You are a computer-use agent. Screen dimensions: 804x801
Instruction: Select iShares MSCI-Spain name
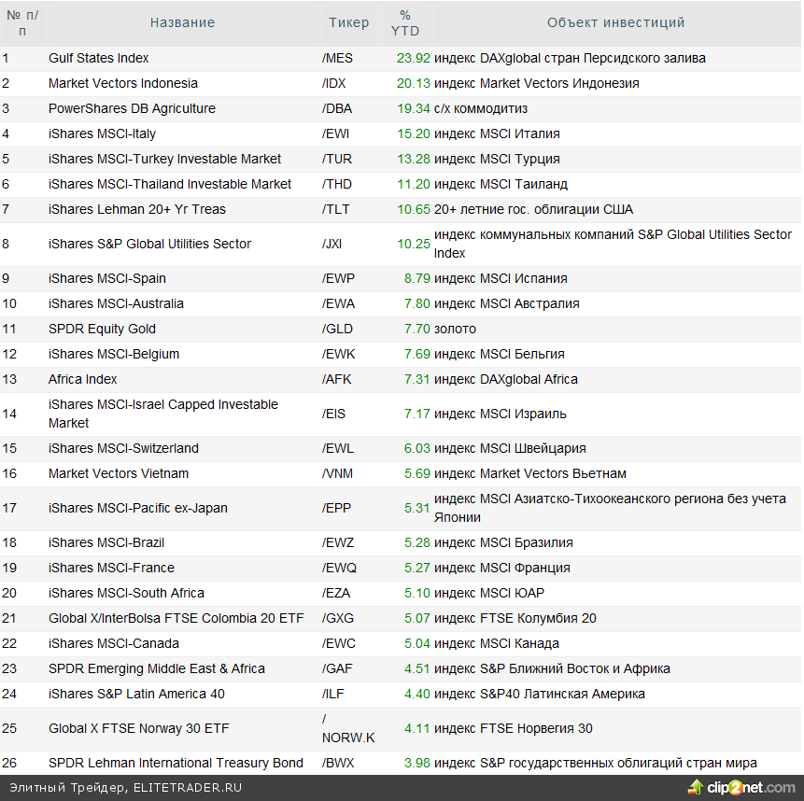click(x=107, y=278)
